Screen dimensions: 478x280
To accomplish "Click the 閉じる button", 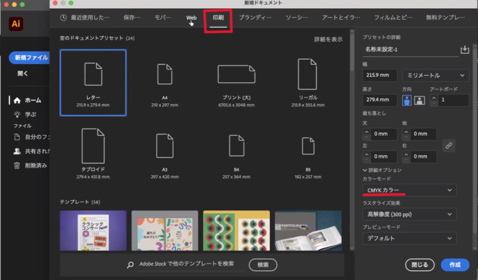I will (420, 265).
